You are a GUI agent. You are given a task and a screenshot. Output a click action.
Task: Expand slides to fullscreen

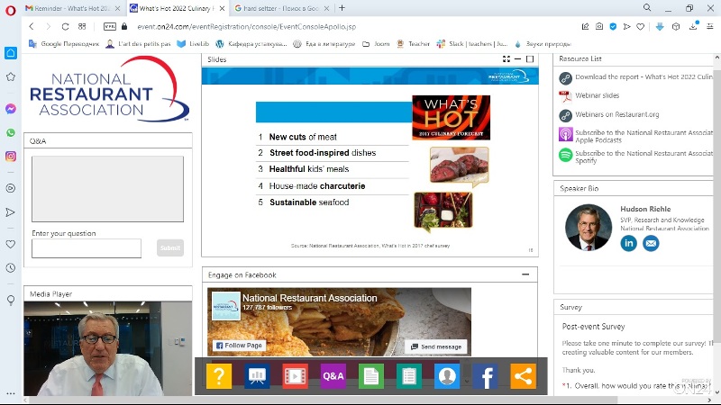point(507,58)
